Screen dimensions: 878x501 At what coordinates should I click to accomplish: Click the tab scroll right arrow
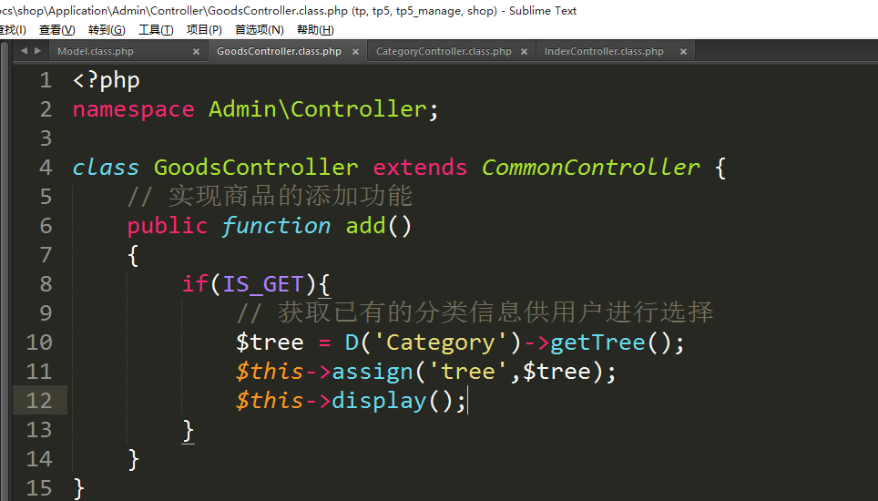[x=36, y=51]
